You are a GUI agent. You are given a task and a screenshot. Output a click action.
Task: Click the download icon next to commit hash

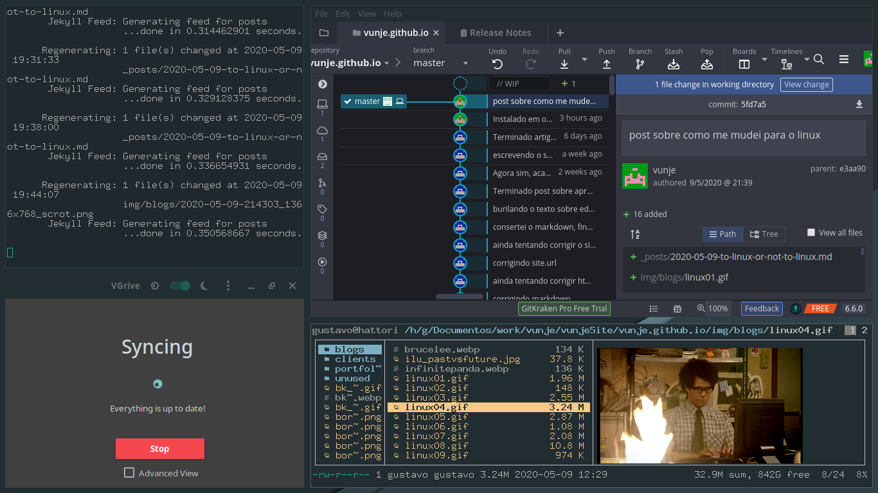point(859,104)
